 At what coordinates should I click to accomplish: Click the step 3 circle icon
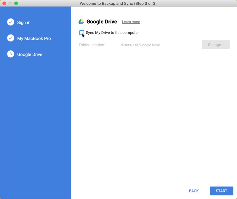[x=11, y=54]
